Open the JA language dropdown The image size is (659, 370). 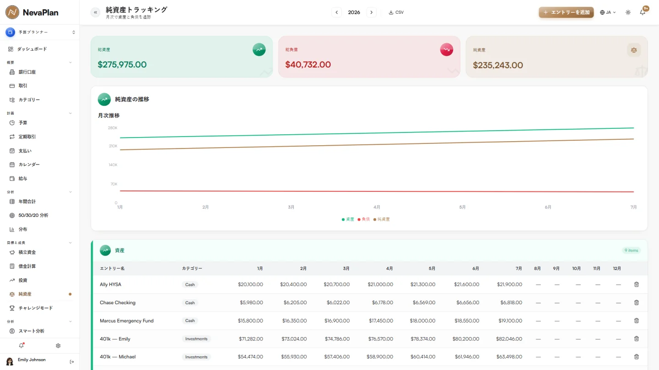608,12
